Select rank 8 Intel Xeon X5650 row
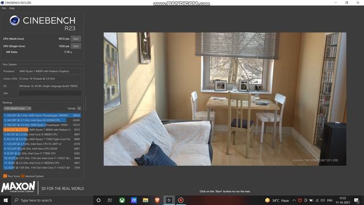364x205 pixels. click(x=42, y=149)
